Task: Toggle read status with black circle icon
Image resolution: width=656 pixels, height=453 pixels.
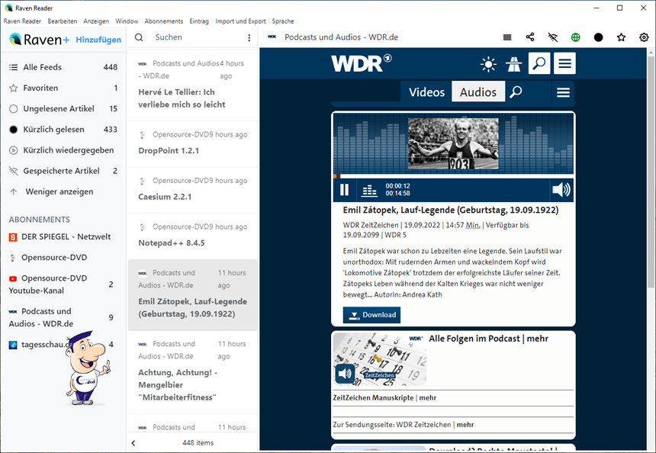Action: click(598, 37)
